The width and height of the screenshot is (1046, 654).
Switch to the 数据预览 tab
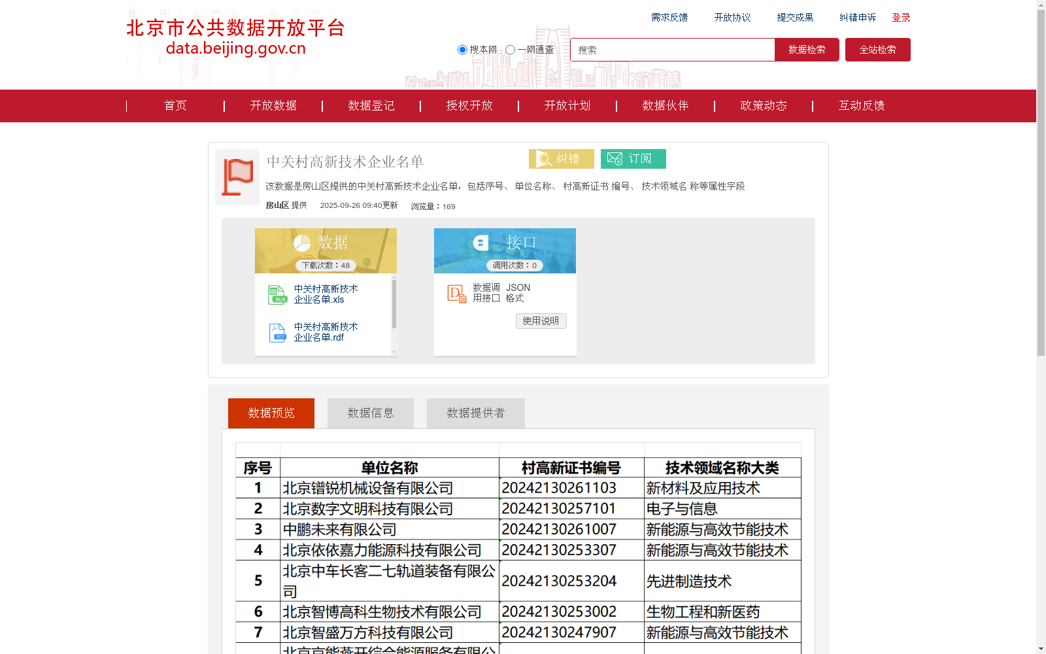pos(271,413)
